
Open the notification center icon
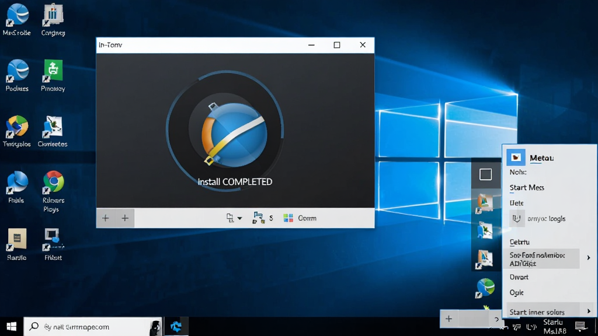click(581, 327)
